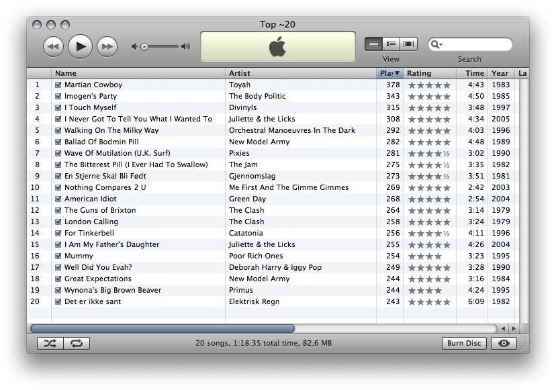556x390 pixels.
Task: Sort by the Artist column header
Action: click(301, 73)
